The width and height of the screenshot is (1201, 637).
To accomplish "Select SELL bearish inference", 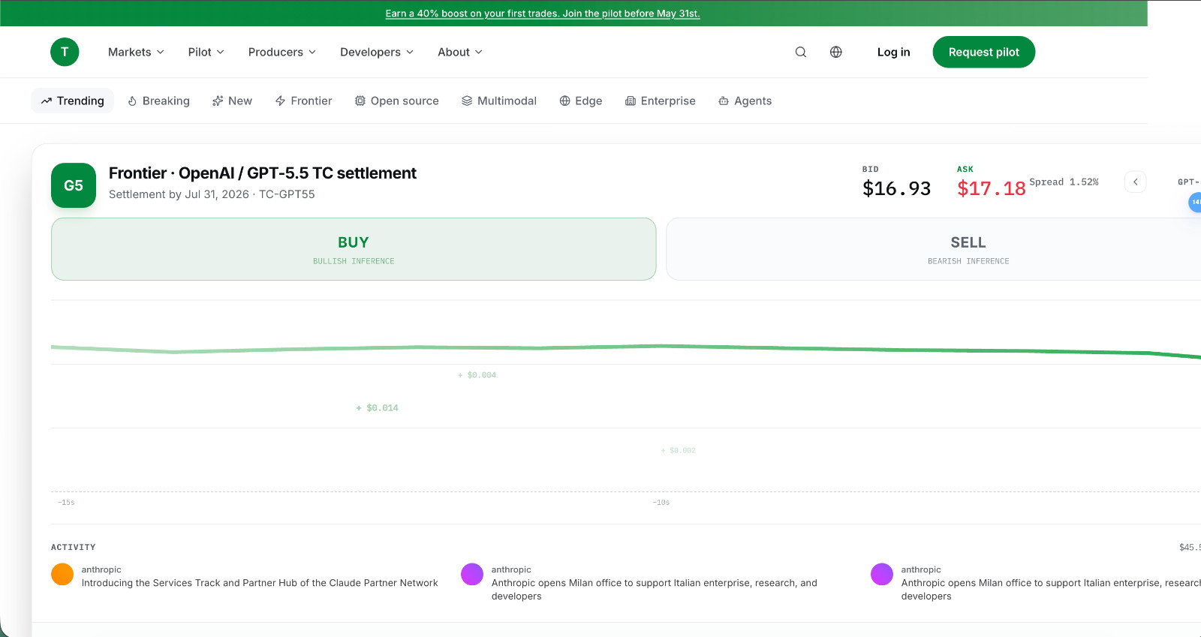I will 934,249.
